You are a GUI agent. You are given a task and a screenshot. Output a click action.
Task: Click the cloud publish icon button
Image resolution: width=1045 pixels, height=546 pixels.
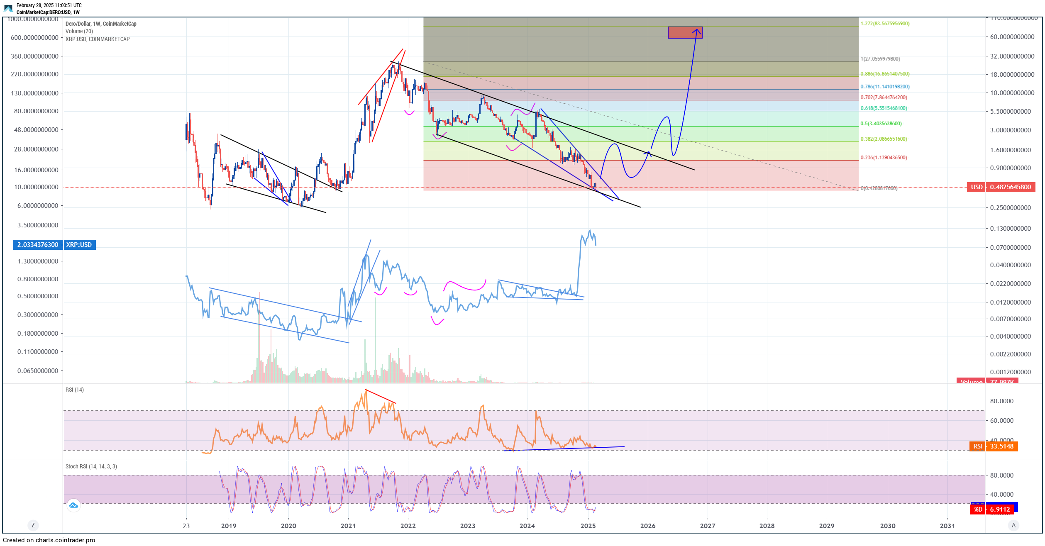(74, 505)
